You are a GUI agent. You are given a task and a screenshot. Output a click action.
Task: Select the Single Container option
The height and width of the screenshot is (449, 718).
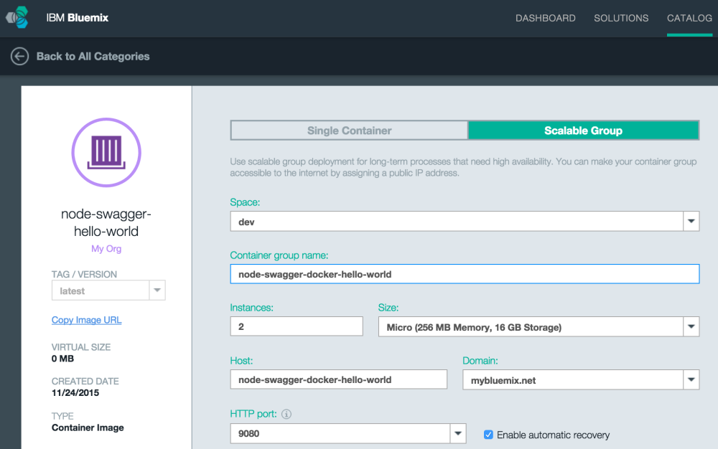349,131
